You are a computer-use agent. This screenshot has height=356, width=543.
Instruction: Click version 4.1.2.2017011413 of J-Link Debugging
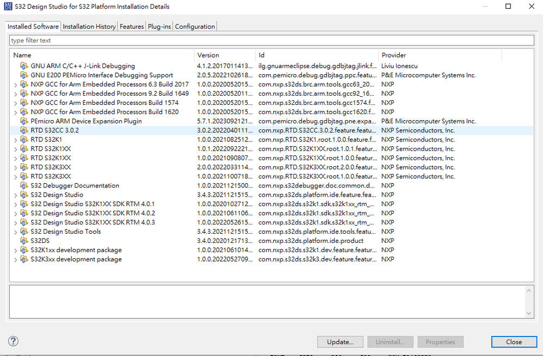tap(225, 66)
